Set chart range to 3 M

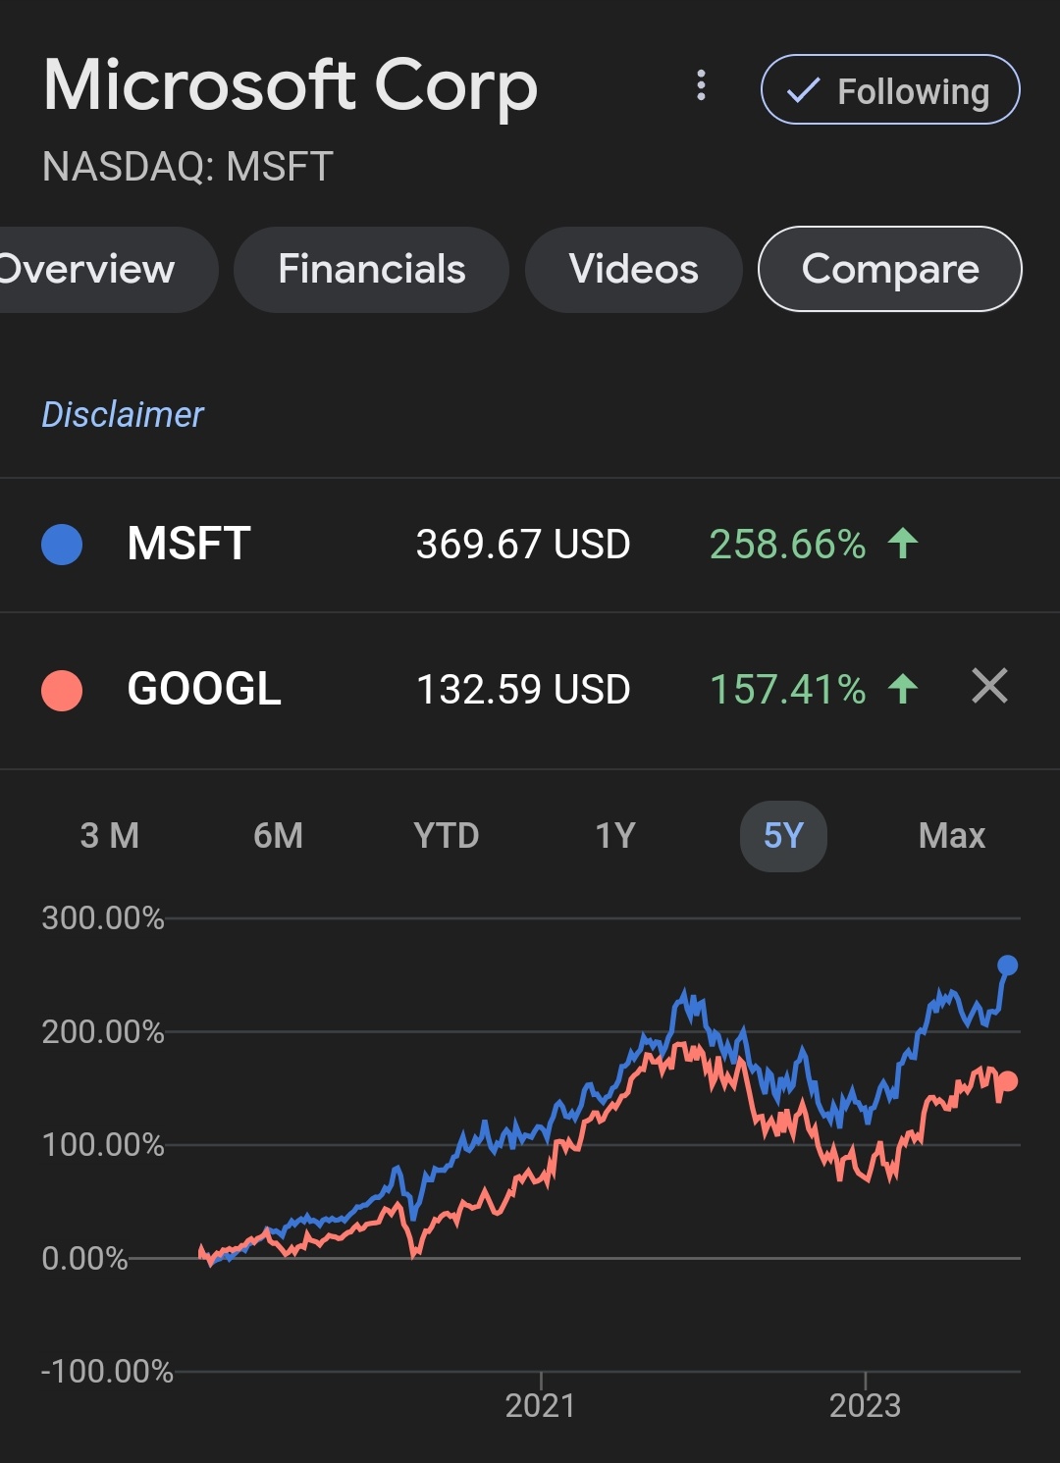(x=110, y=836)
